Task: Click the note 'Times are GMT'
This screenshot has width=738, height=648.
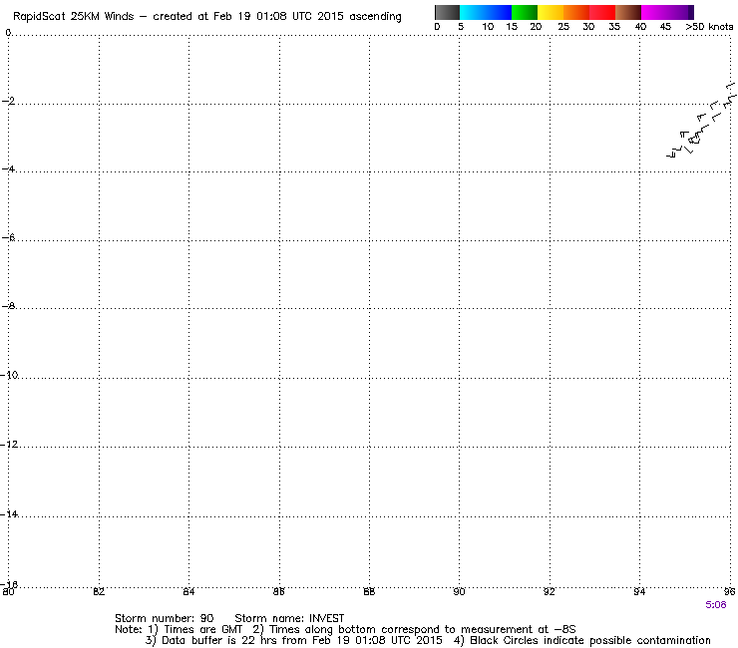Action: pos(202,629)
